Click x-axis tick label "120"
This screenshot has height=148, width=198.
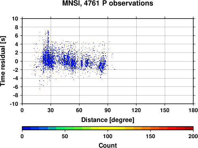(136, 110)
